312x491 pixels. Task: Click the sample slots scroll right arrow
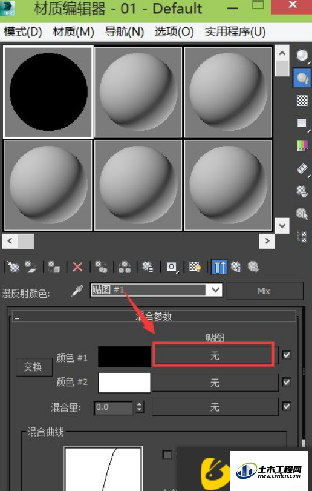tap(267, 241)
